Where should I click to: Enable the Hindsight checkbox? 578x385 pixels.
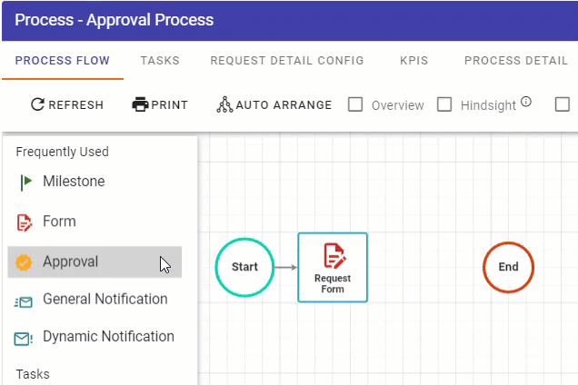coord(444,104)
